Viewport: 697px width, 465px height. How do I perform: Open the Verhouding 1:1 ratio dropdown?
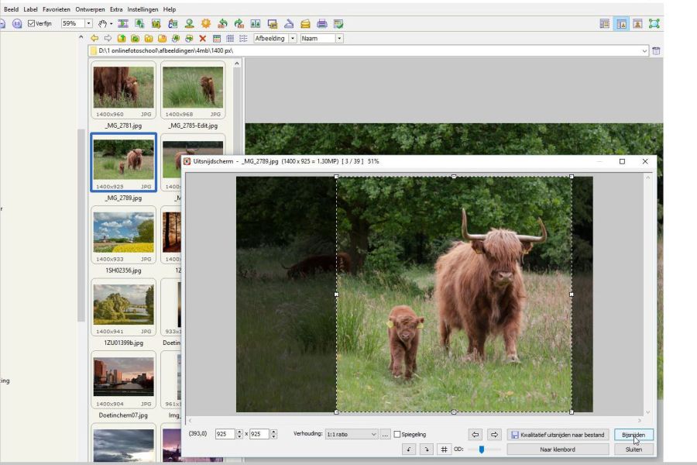(x=351, y=435)
